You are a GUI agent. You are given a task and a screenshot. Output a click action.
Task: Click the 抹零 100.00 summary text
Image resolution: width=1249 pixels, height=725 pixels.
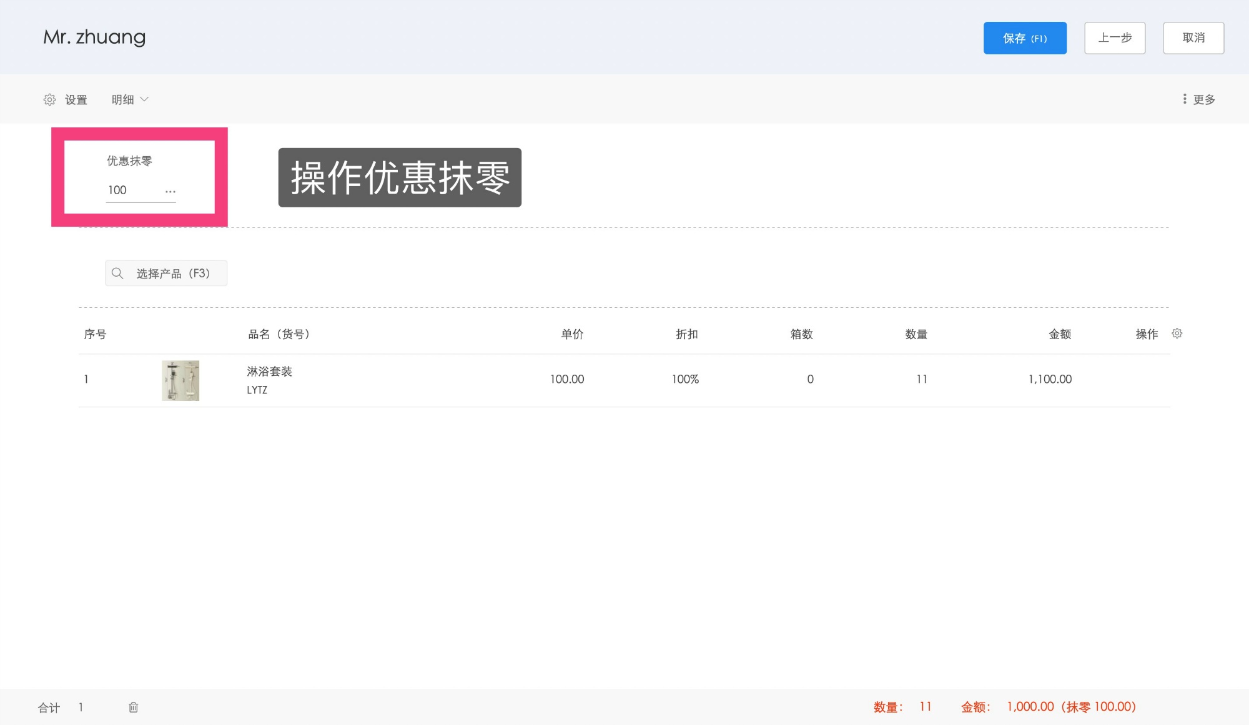click(1100, 707)
